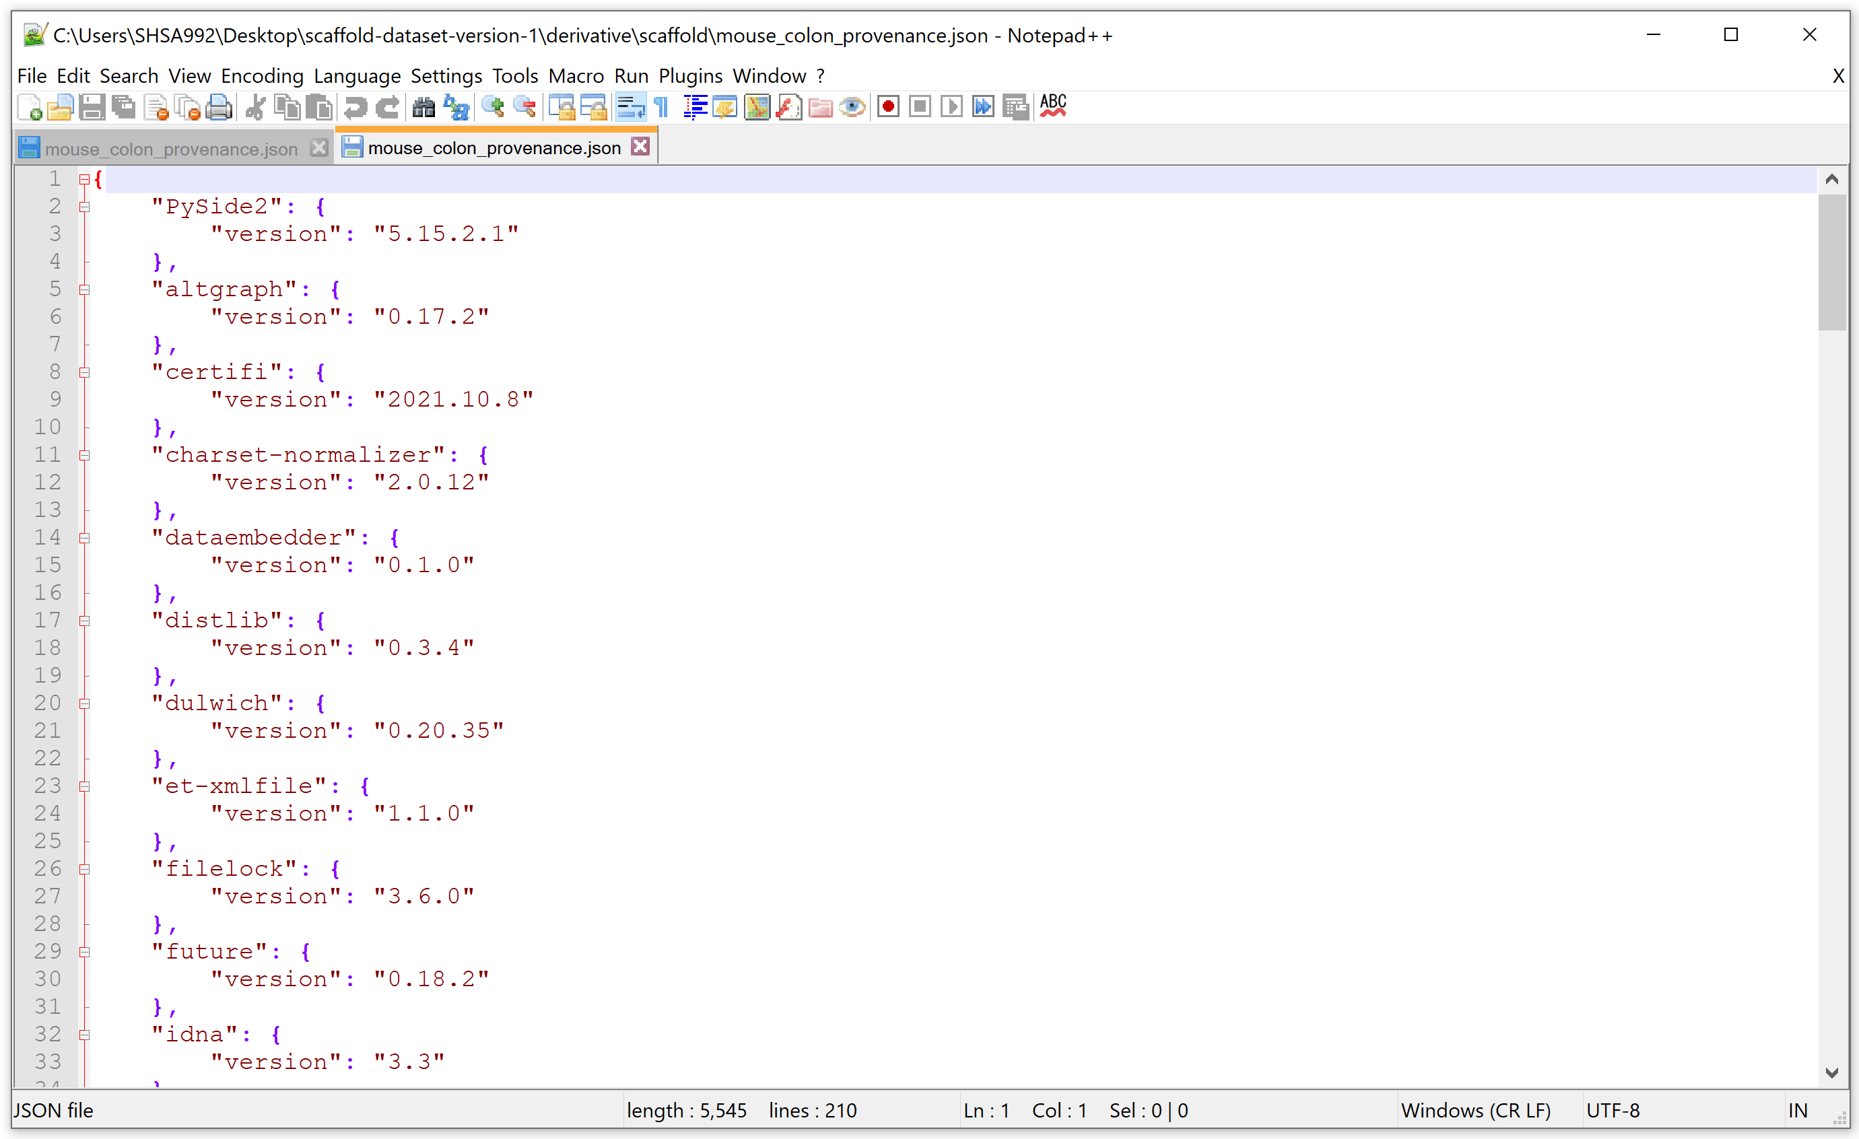Click the Print toolbar icon
Screen dimensions: 1859x1139
(x=219, y=107)
